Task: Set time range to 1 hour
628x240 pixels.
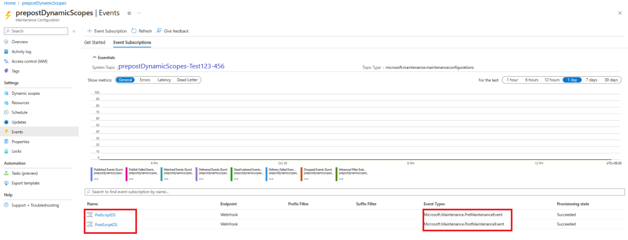Action: pyautogui.click(x=512, y=80)
